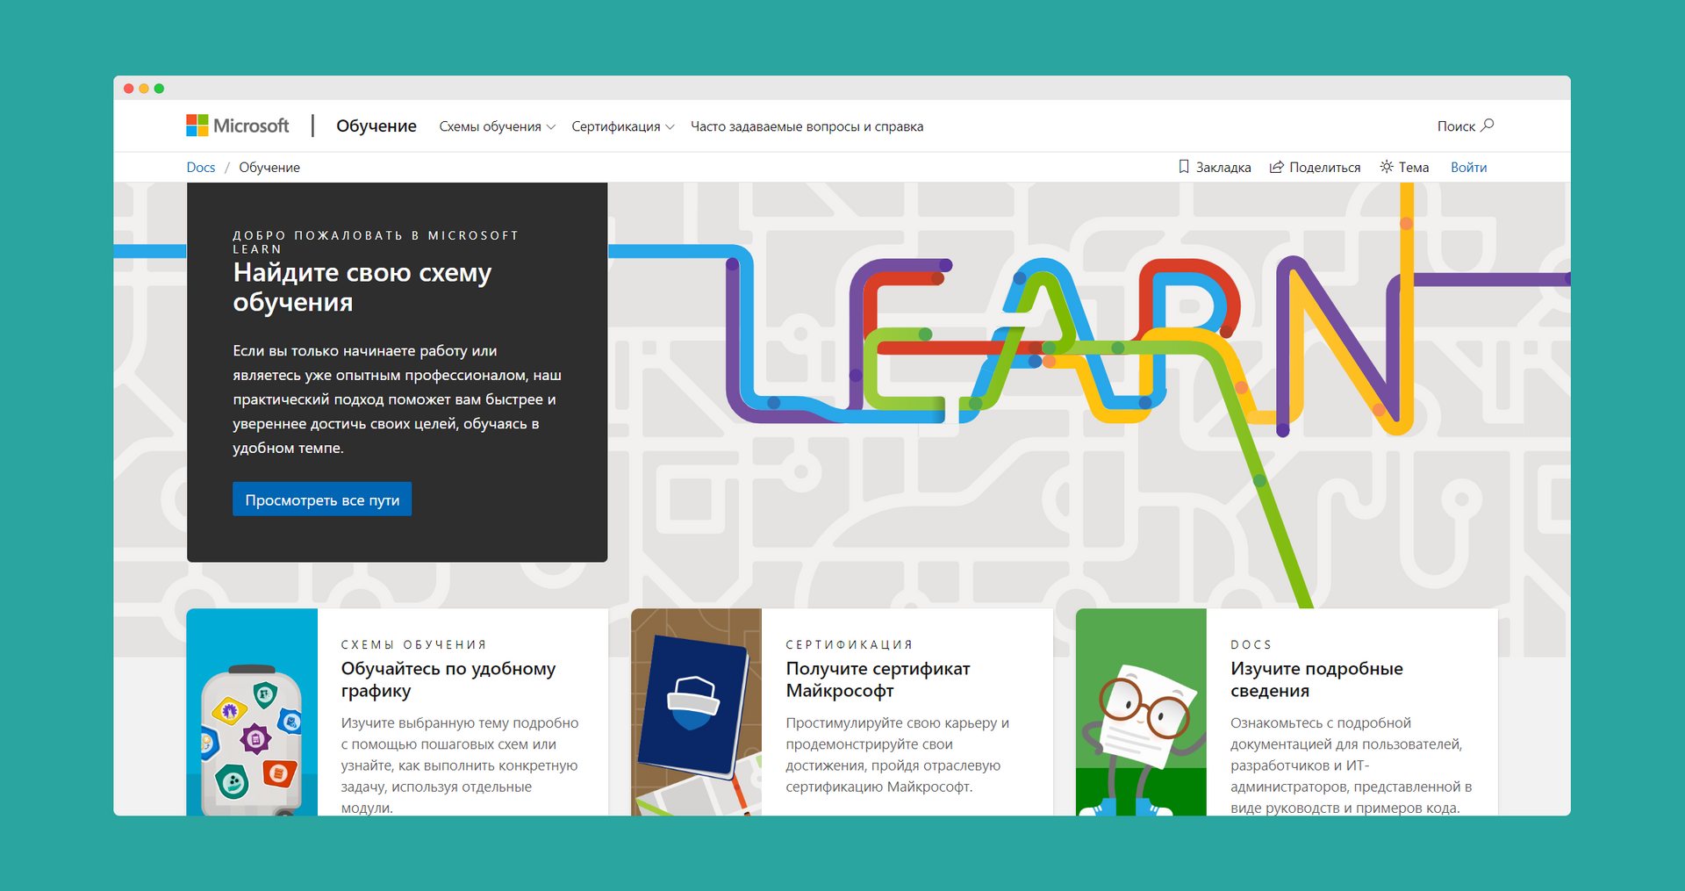Expand the Схемы обучения menu
Image resolution: width=1685 pixels, height=891 pixels.
(x=498, y=126)
